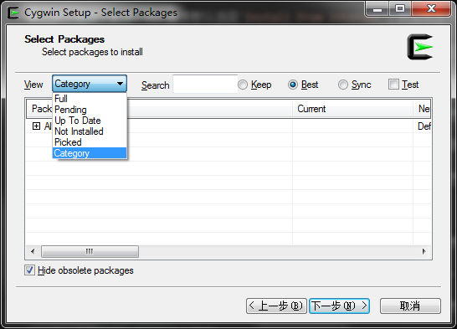Click the horizontal scrollbar right arrow
This screenshot has height=329, width=457.
[424, 251]
